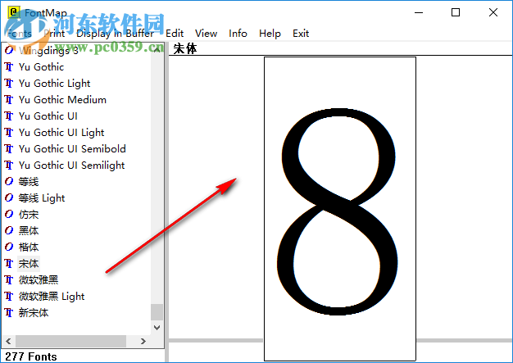Click the TrueType icon beside Yu Gothic UI Semibold
513x363 pixels.
[x=9, y=148]
